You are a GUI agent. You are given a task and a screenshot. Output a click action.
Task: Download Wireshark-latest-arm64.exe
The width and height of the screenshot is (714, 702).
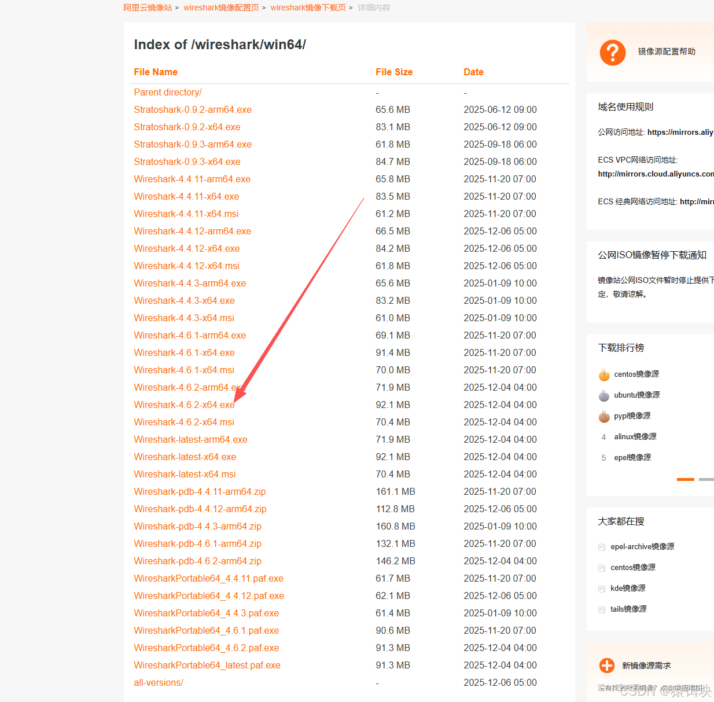(191, 439)
